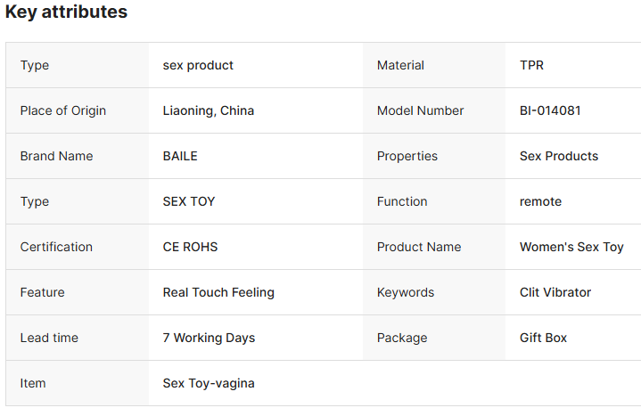The height and width of the screenshot is (408, 641).
Task: Select the Certification label cell
Action: tap(56, 247)
